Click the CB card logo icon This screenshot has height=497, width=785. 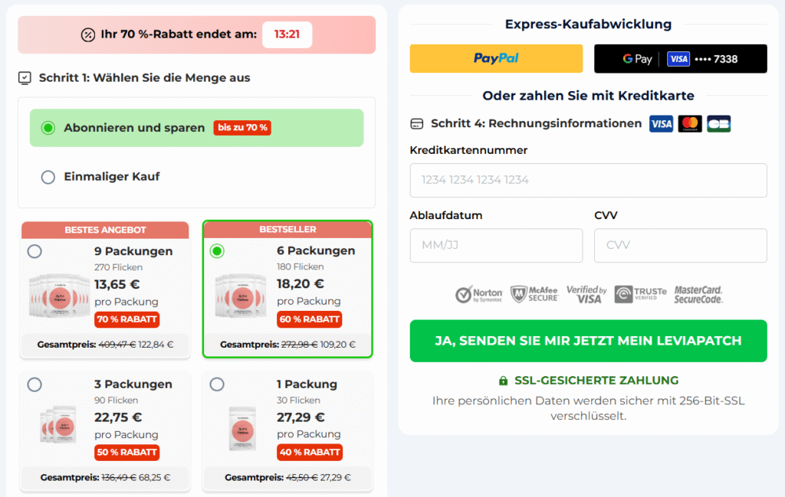(x=719, y=123)
